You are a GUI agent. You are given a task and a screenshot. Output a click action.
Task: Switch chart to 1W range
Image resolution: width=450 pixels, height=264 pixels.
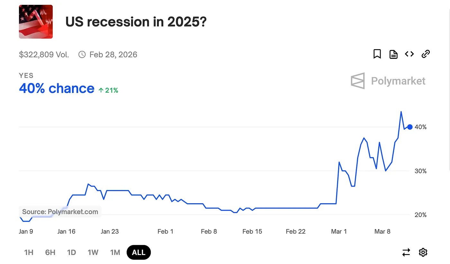93,252
